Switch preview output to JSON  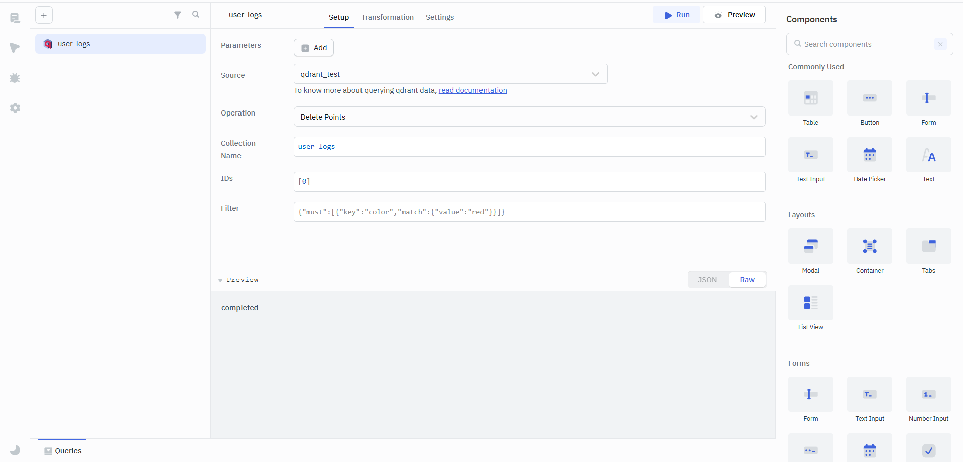tap(707, 280)
